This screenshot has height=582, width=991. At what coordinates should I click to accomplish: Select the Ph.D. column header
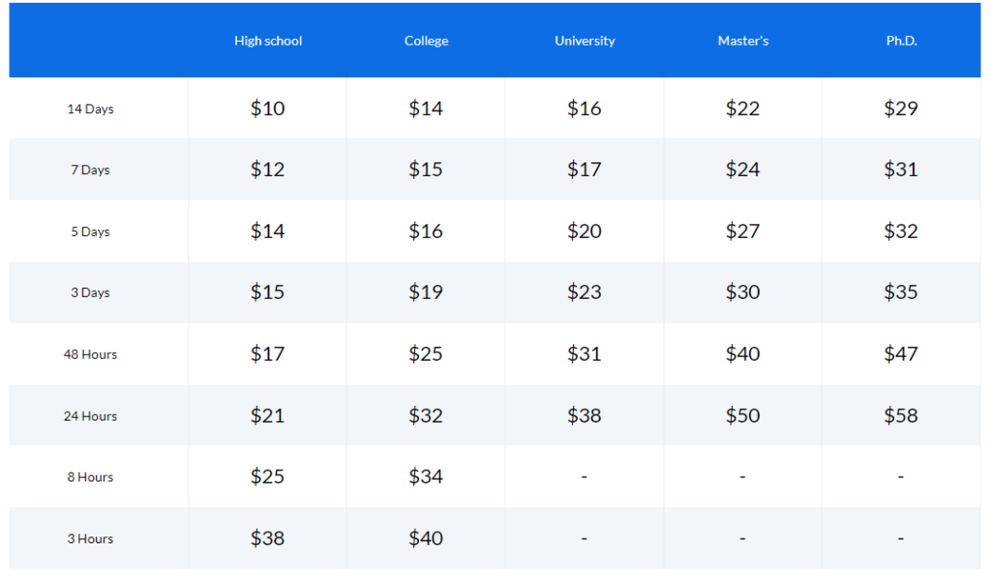(x=901, y=41)
